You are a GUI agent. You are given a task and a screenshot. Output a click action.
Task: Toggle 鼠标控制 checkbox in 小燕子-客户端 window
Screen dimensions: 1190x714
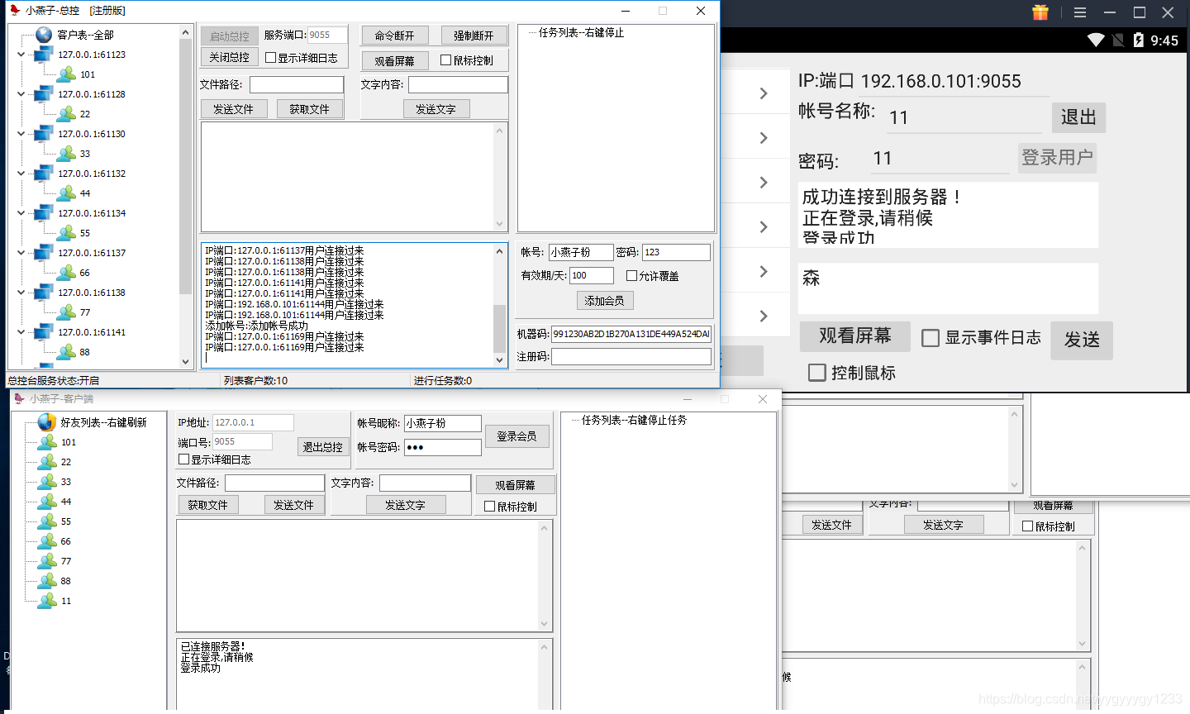pos(490,507)
